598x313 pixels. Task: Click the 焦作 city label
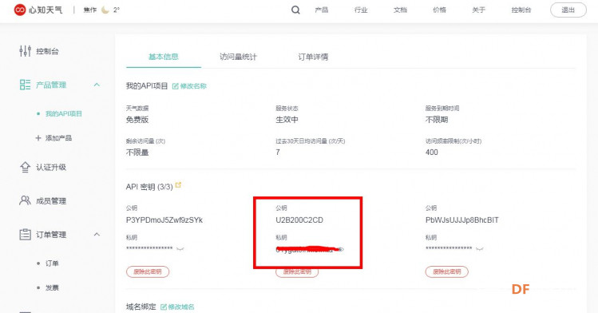click(90, 10)
